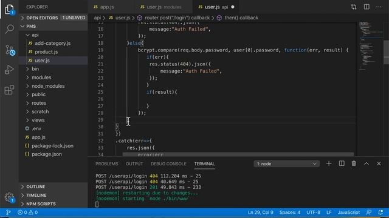This screenshot has height=218, width=389.
Task: Open package-lock.json
Action: coord(53,146)
